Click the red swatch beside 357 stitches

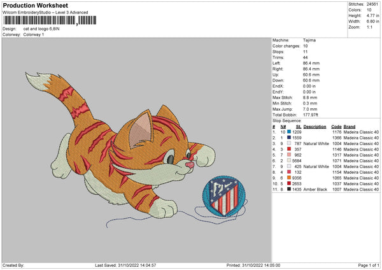[x=289, y=149]
